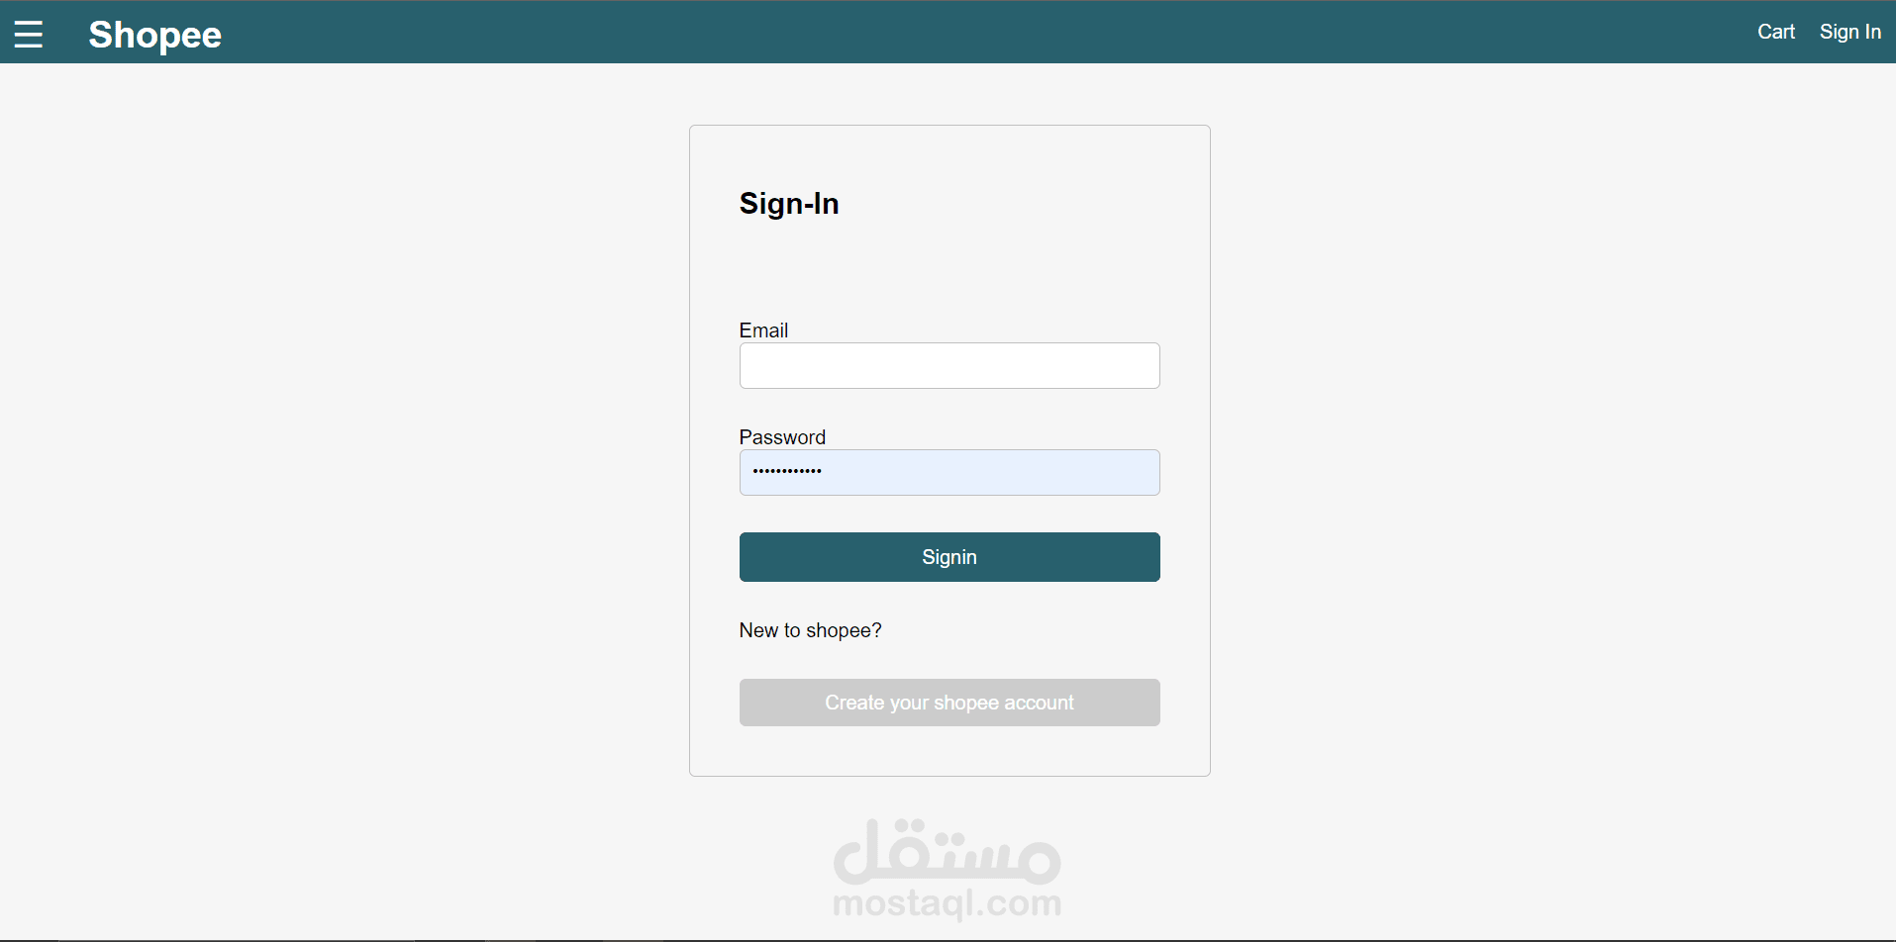Image resolution: width=1896 pixels, height=942 pixels.
Task: Select Sign In in the top navigation
Action: [x=1849, y=32]
